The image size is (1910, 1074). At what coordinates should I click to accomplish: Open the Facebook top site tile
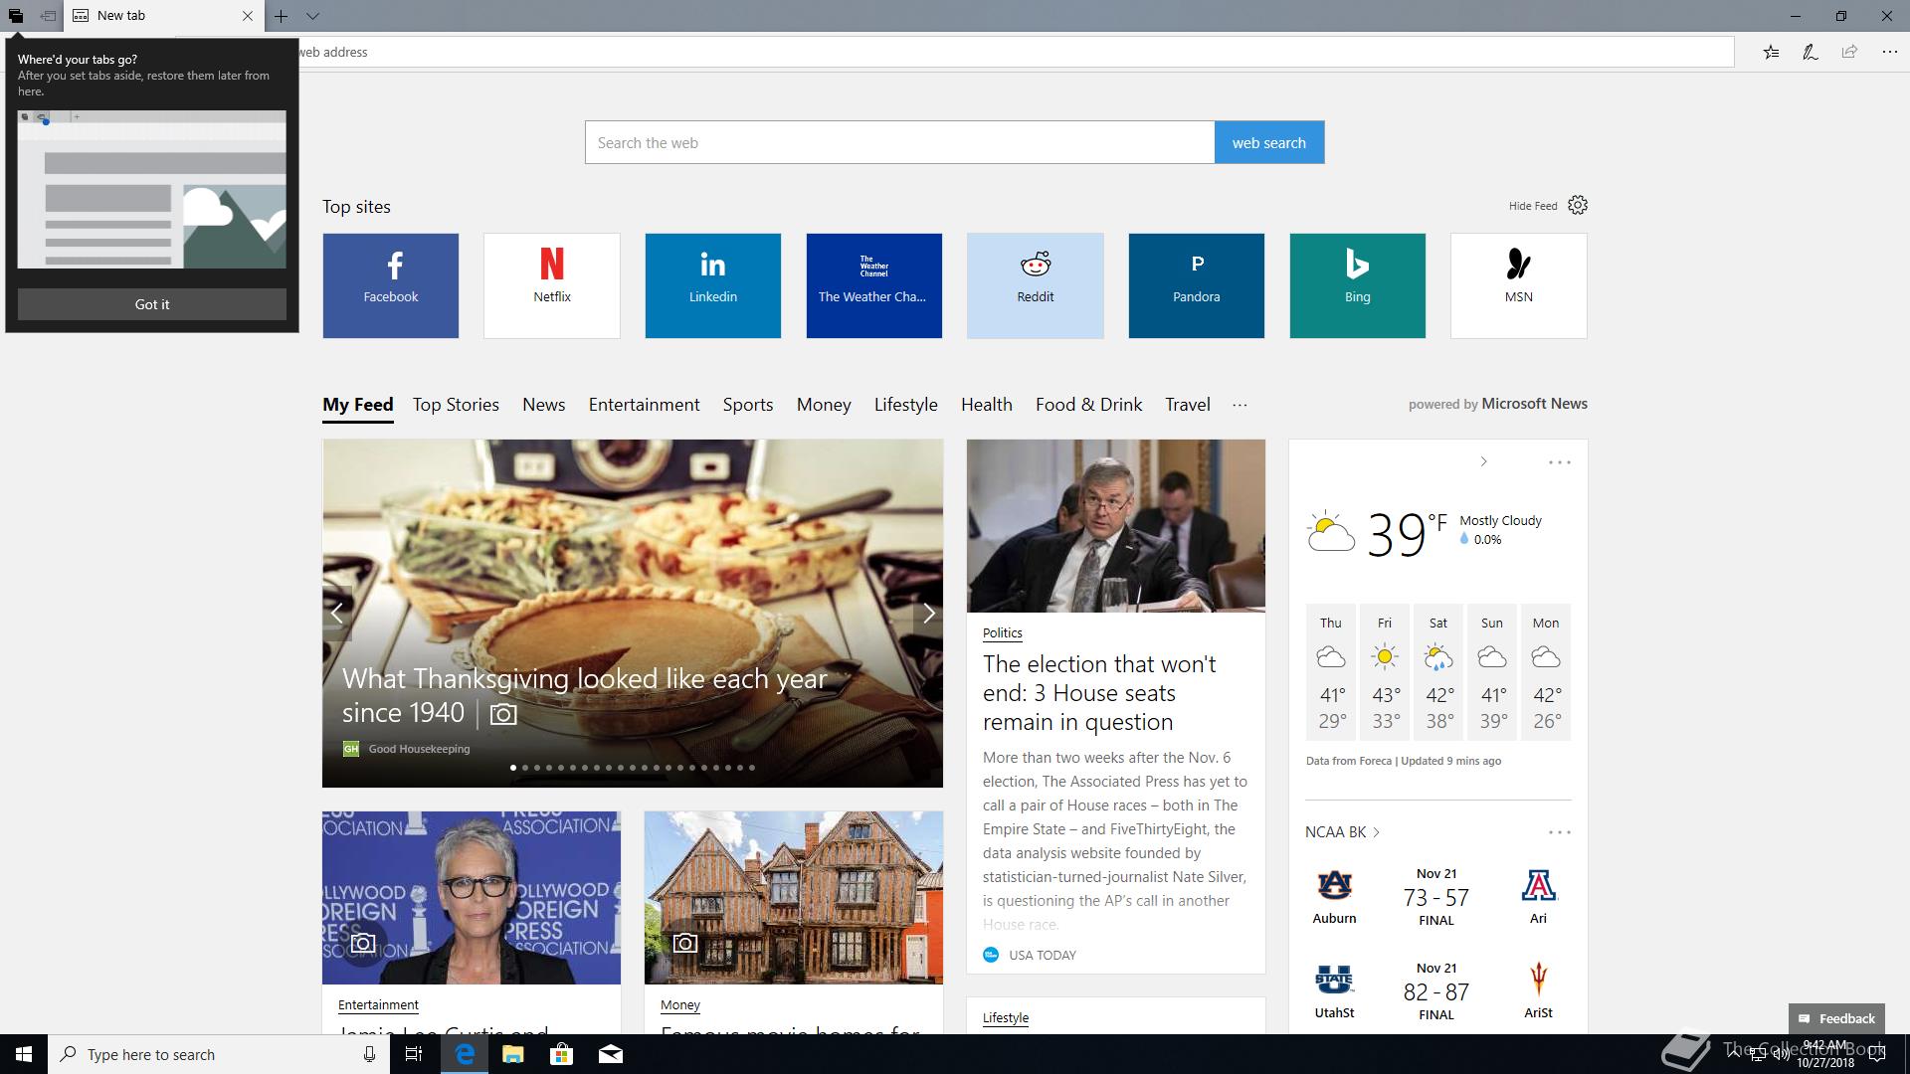click(390, 285)
